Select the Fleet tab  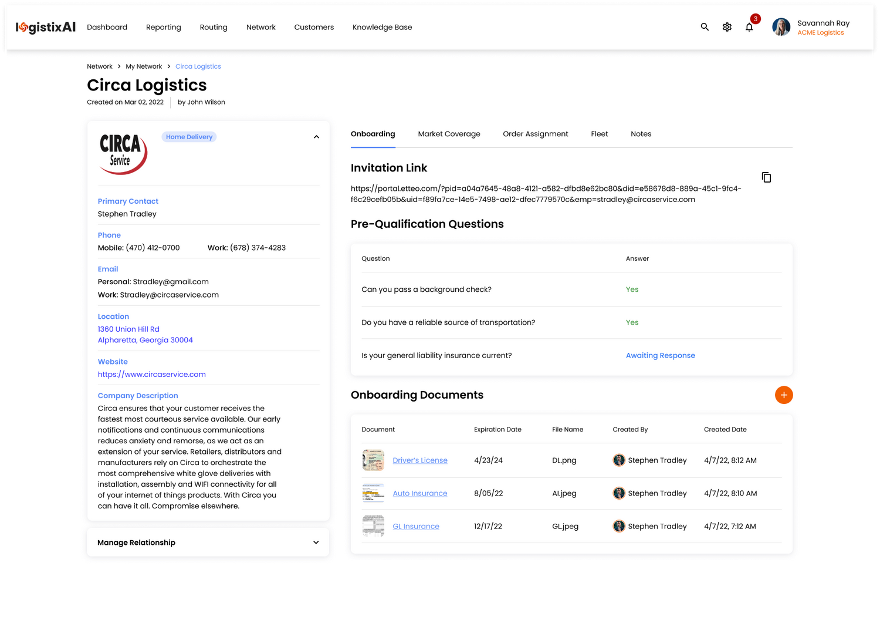coord(599,134)
